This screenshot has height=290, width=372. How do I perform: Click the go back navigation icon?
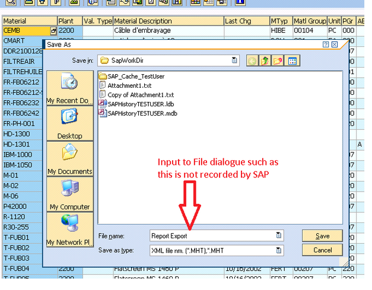[x=253, y=60]
